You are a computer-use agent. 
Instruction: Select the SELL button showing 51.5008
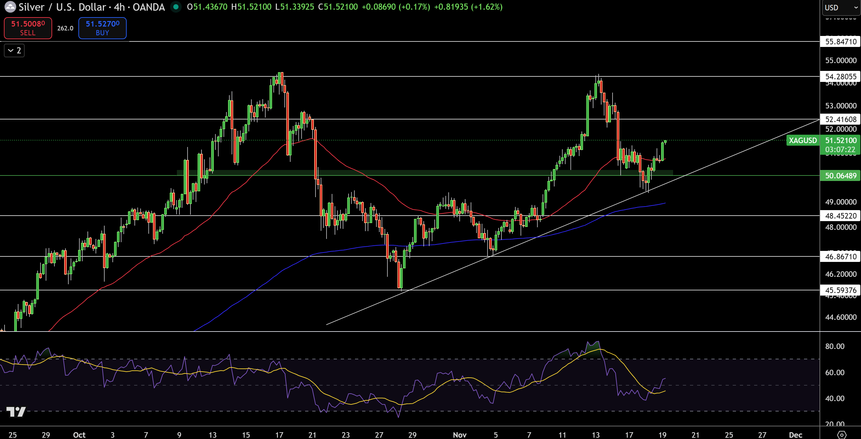click(x=28, y=28)
